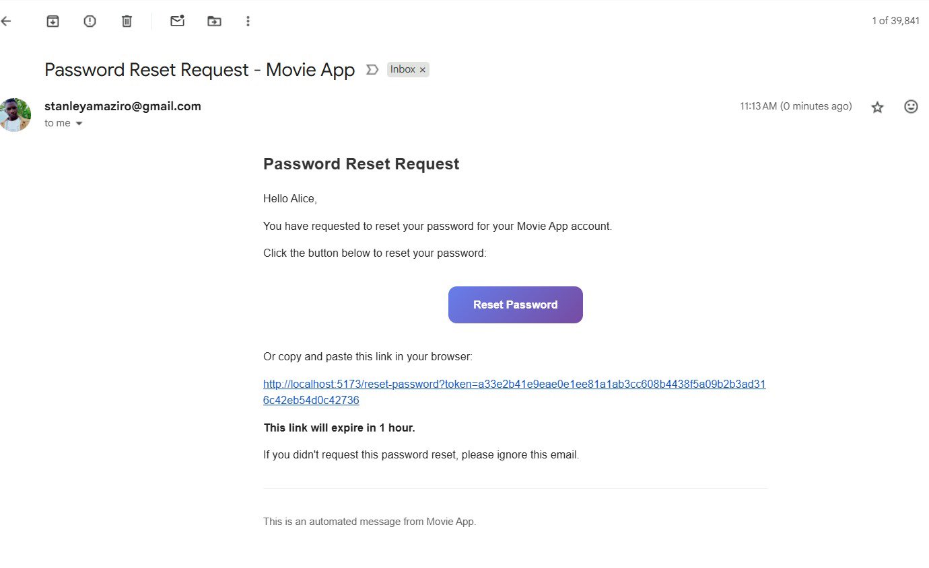Click the 11:13 AM timestamp
This screenshot has width=929, height=568.
(x=795, y=106)
